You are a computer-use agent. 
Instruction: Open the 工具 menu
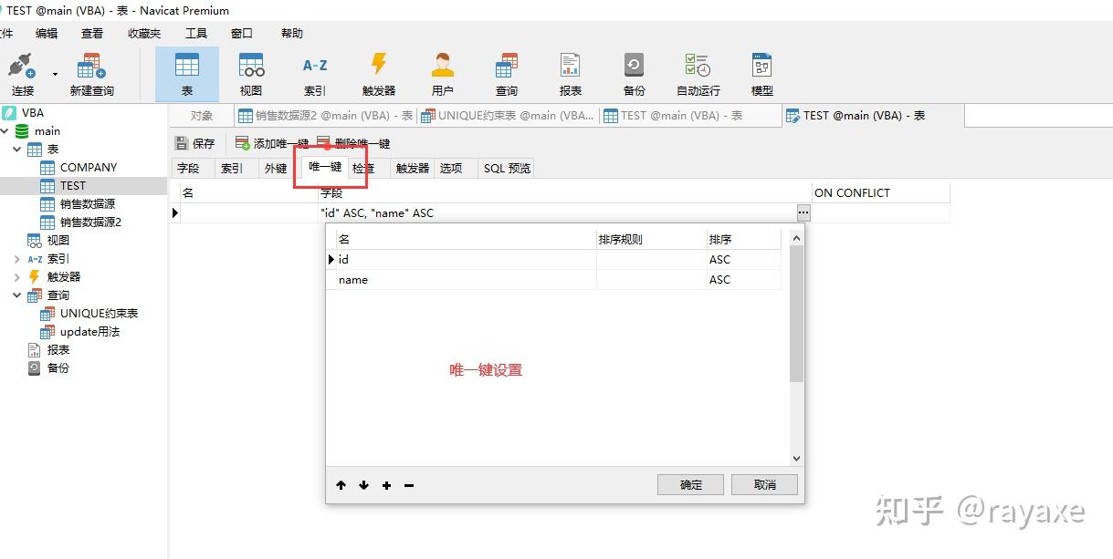tap(195, 33)
